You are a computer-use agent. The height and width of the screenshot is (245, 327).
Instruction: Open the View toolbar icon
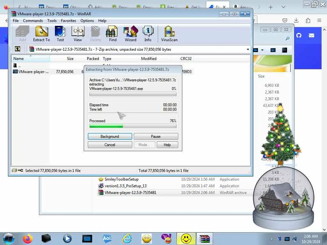point(78,34)
